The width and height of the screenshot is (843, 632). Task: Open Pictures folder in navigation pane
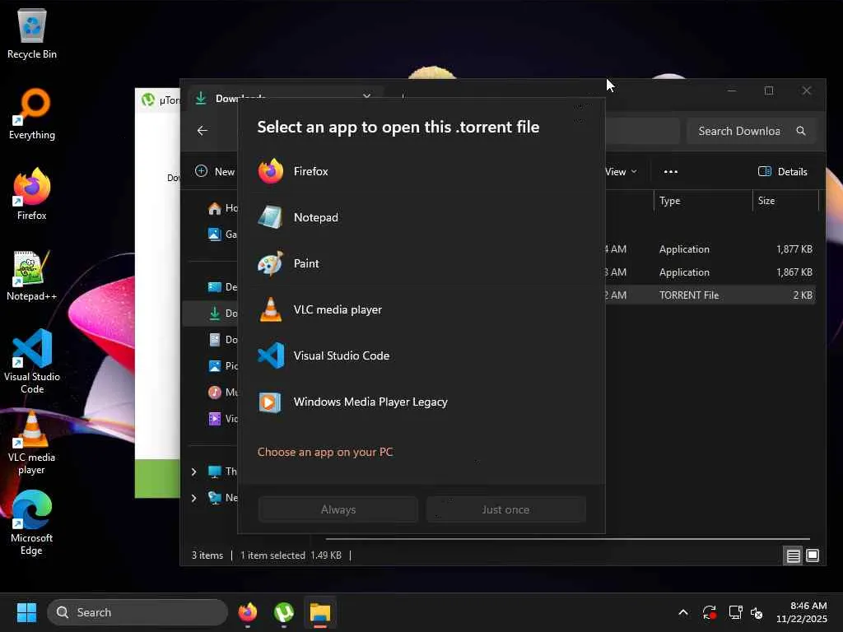[222, 366]
